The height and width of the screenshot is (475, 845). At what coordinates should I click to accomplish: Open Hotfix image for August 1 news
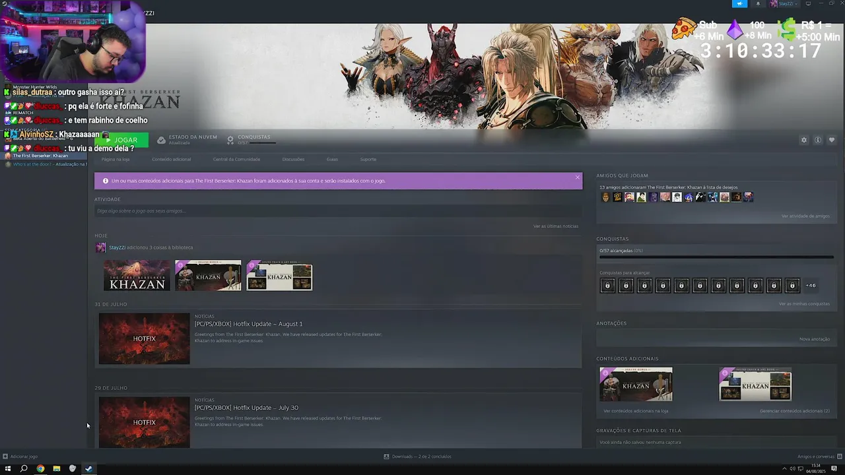(144, 338)
